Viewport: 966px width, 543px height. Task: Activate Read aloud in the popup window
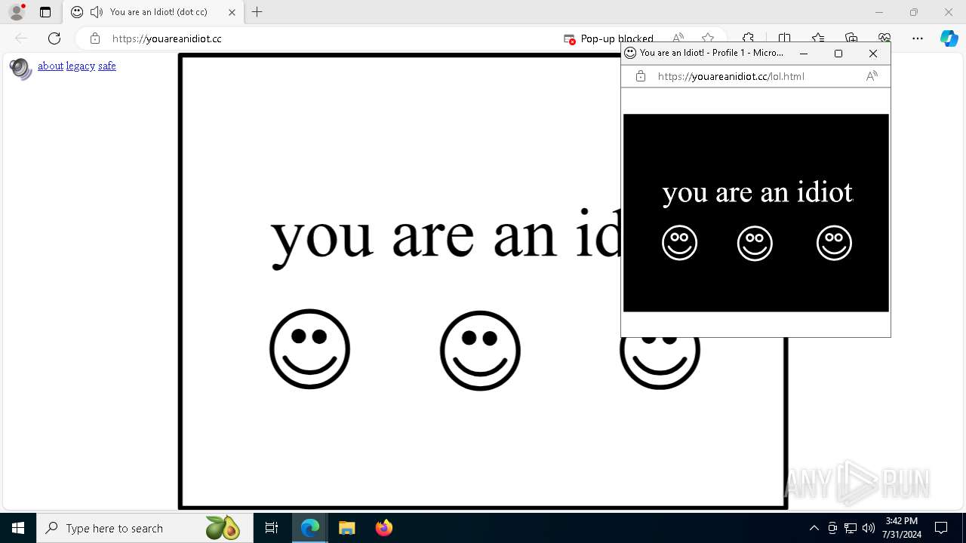point(872,76)
